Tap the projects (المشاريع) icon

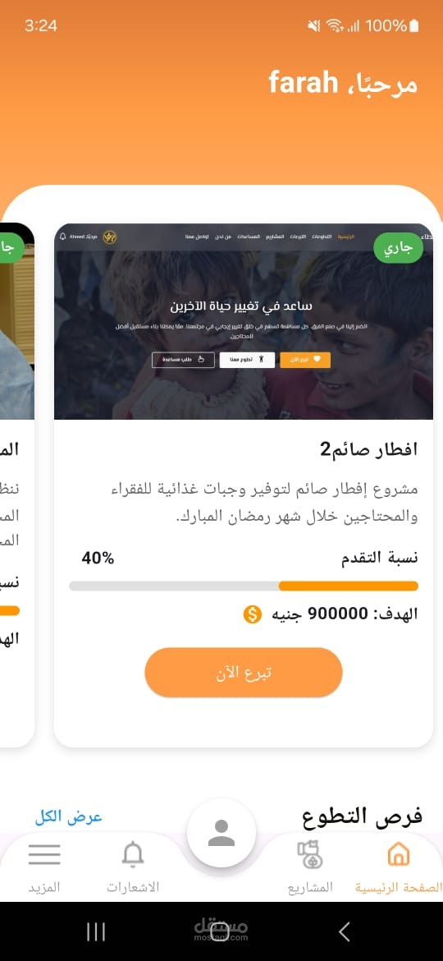click(310, 855)
